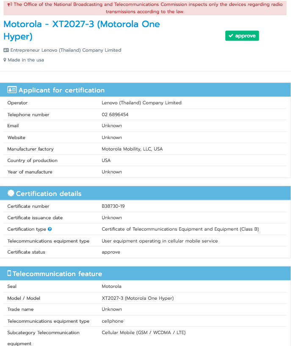Click the Applicant for certification card icon
Viewport: 291px width, 346px height.
click(12, 89)
